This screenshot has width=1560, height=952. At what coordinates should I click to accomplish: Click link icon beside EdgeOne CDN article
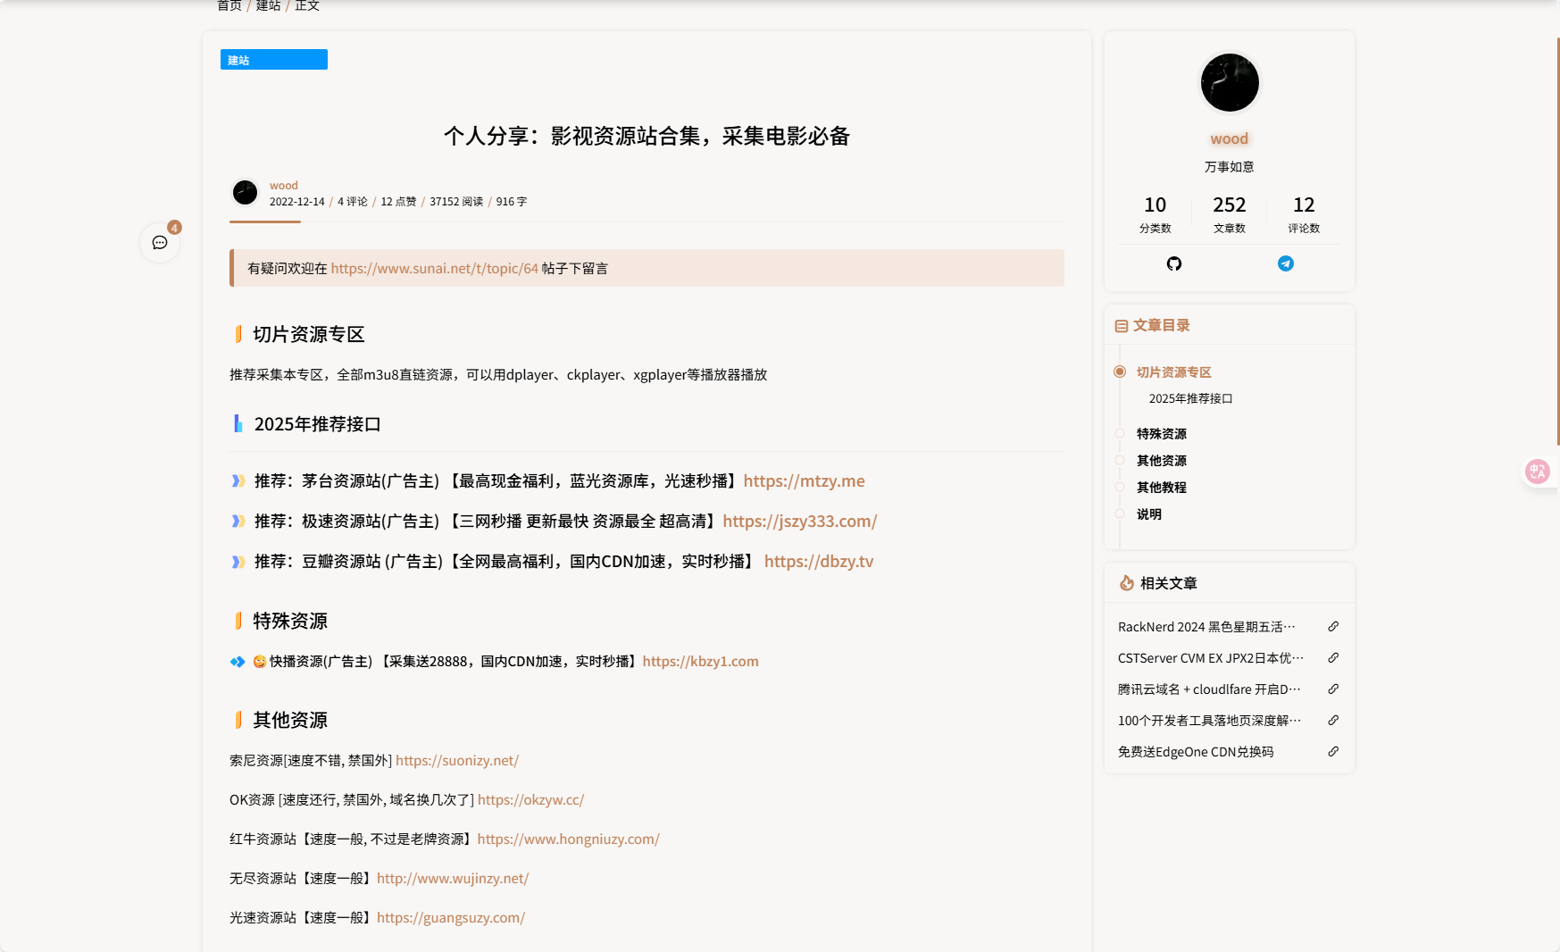(1332, 752)
